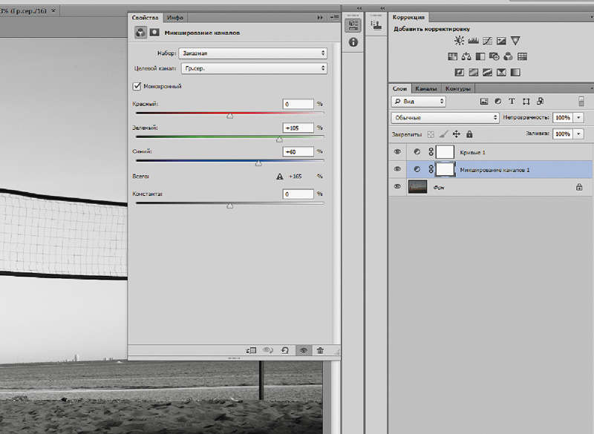This screenshot has width=594, height=434.
Task: Click the Color Balance scales icon
Action: click(x=466, y=56)
